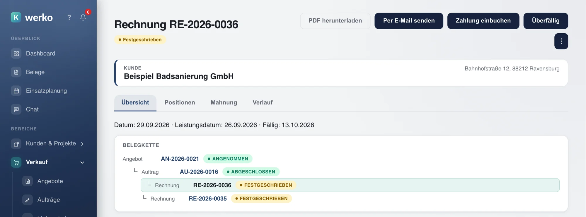Click Zahlung einbuchen button
Image resolution: width=586 pixels, height=217 pixels.
click(x=483, y=21)
